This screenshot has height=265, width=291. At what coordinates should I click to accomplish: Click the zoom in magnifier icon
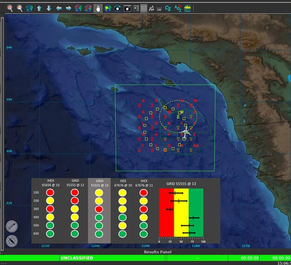(10, 8)
